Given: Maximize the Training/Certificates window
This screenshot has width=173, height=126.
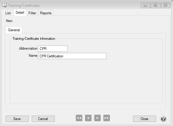Looking at the screenshot, I should click(155, 5).
